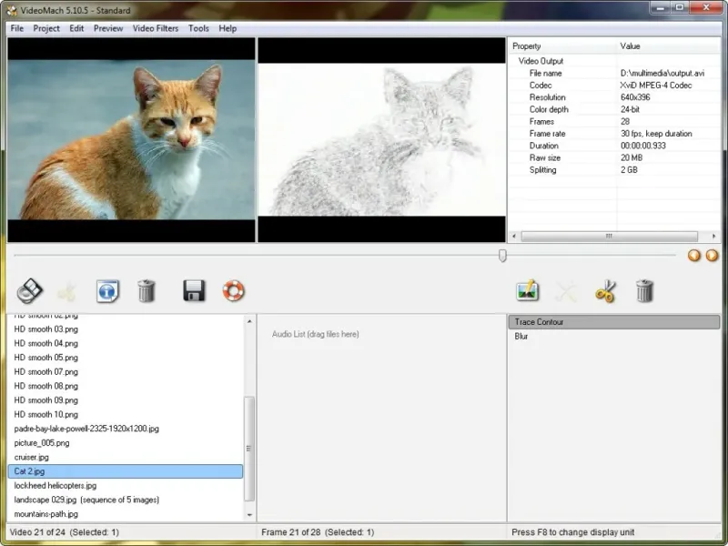Select lockheed helicopters.jpg in the file list

click(56, 486)
